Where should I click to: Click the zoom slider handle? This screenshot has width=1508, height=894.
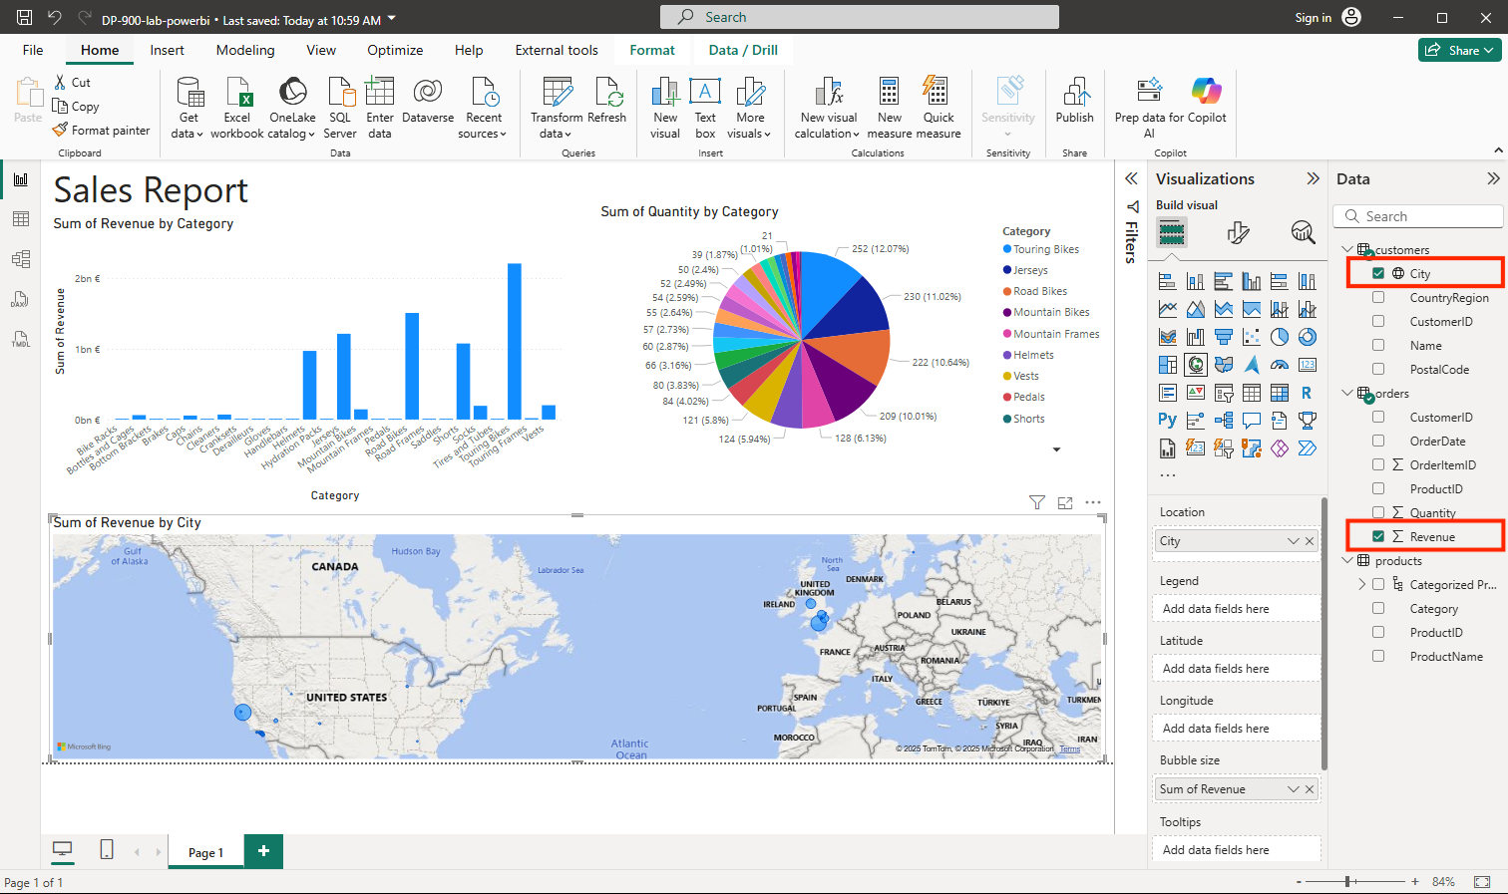click(1347, 882)
